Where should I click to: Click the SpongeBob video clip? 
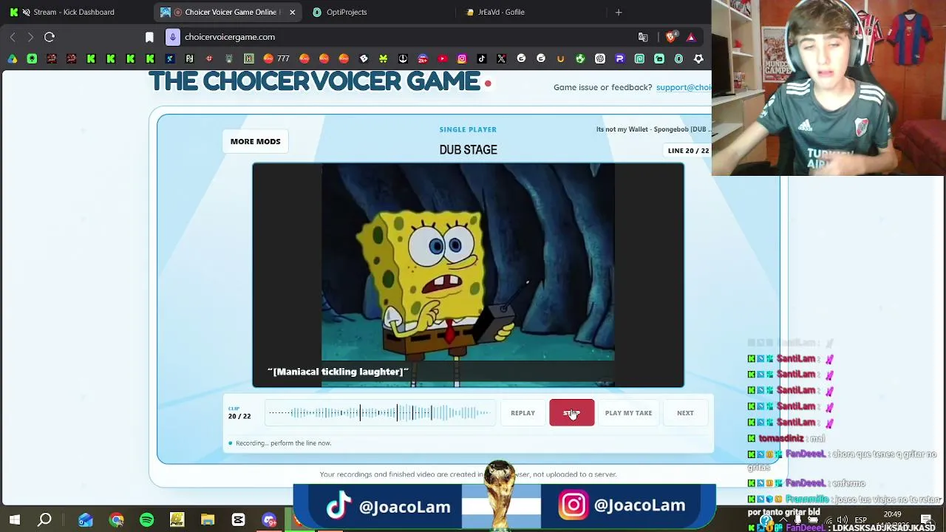pyautogui.click(x=468, y=275)
